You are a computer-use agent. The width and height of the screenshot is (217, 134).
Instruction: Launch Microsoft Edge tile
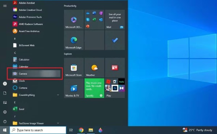[74, 40]
